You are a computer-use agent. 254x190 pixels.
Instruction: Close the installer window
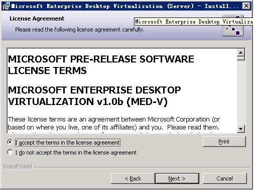coord(246,6)
